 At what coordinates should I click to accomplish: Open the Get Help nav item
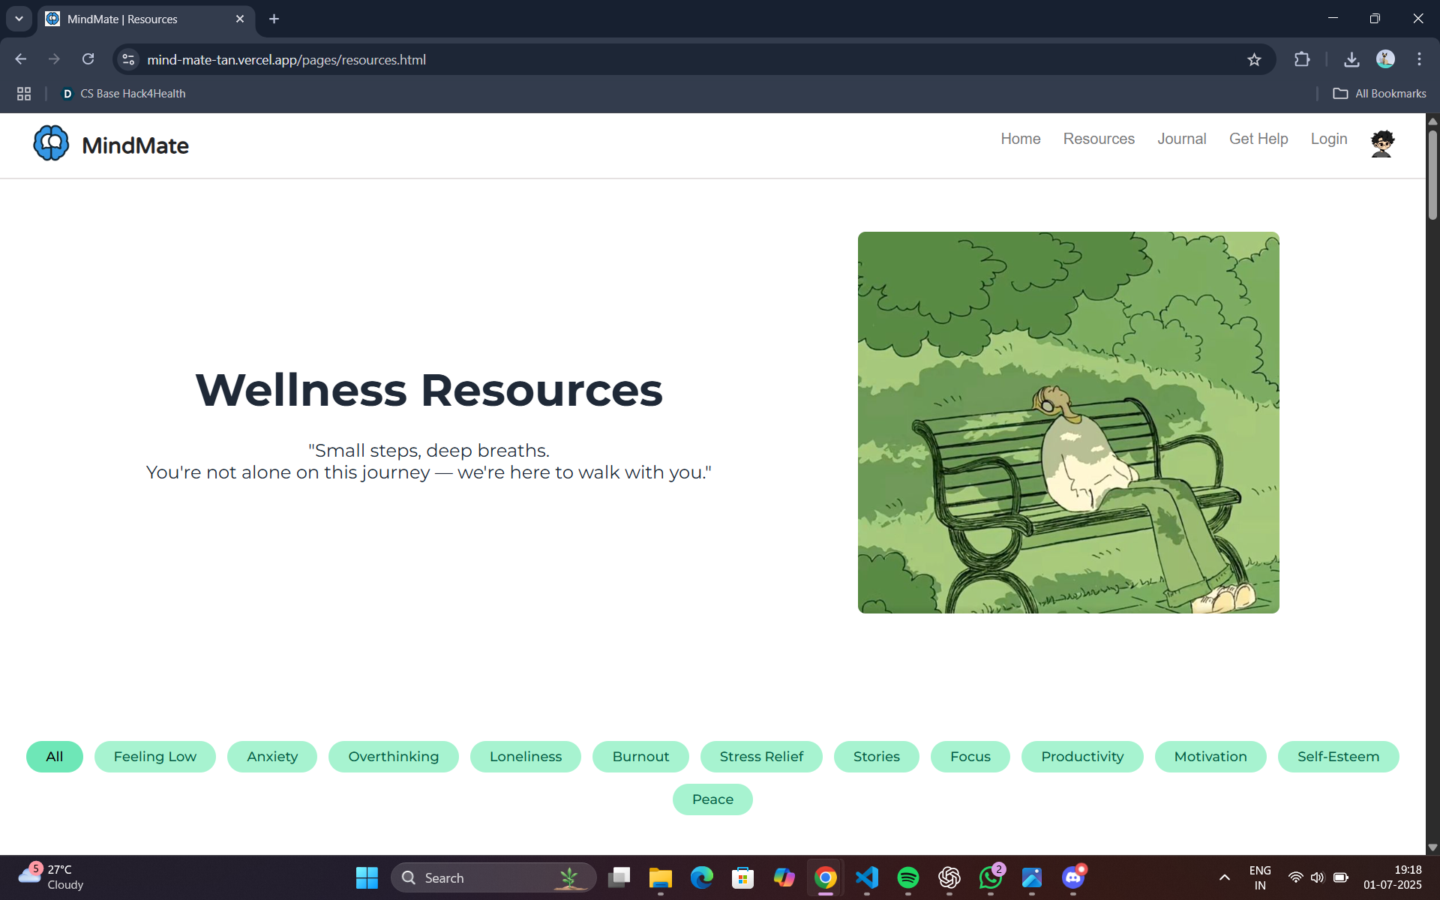pyautogui.click(x=1258, y=139)
